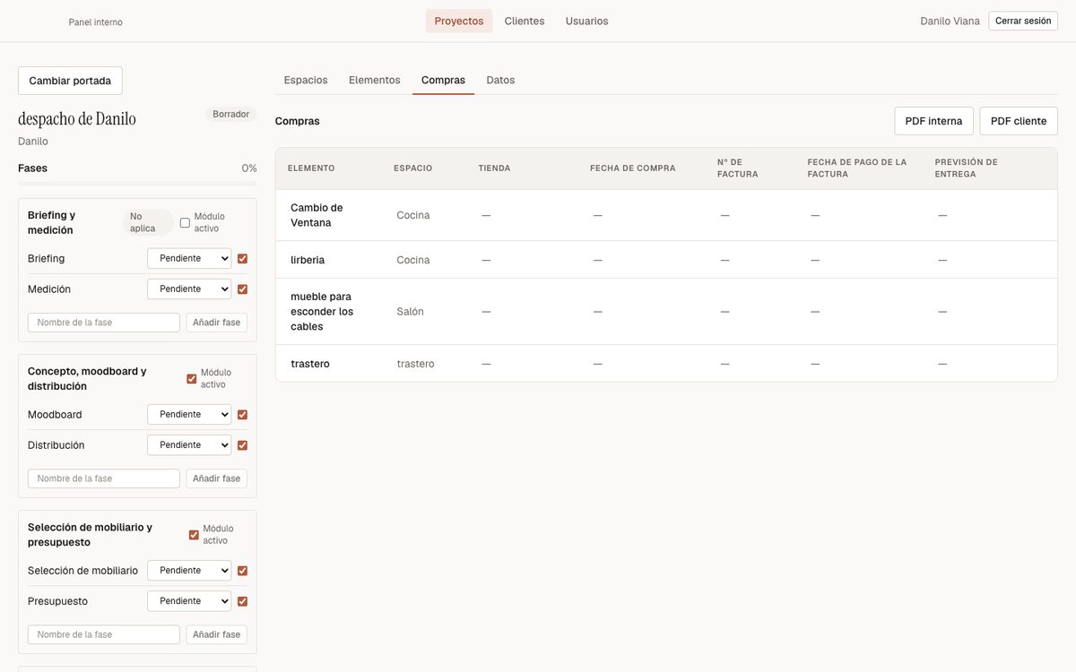Click the Elemento column header

coord(311,168)
